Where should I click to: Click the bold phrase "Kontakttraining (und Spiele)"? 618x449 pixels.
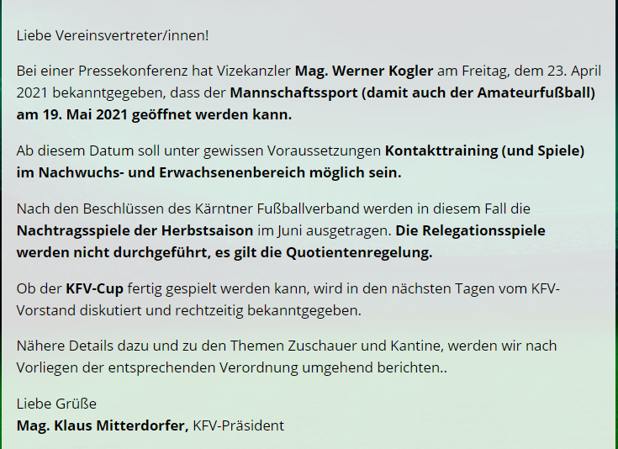click(484, 151)
